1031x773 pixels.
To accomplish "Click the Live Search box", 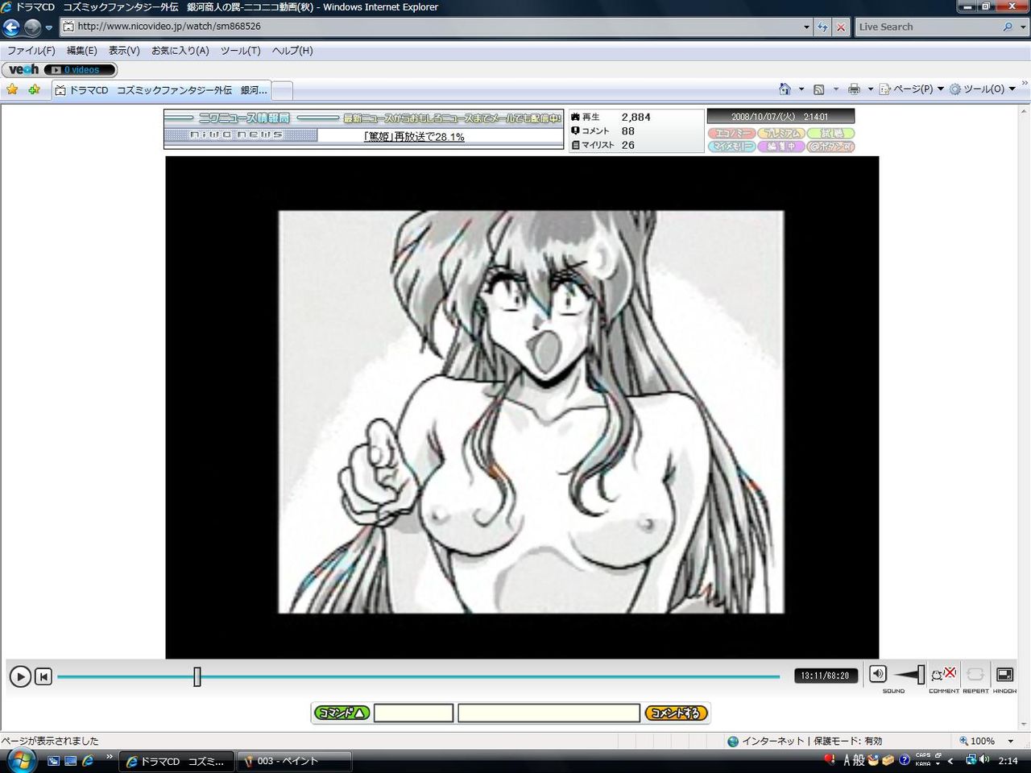I will coord(926,27).
